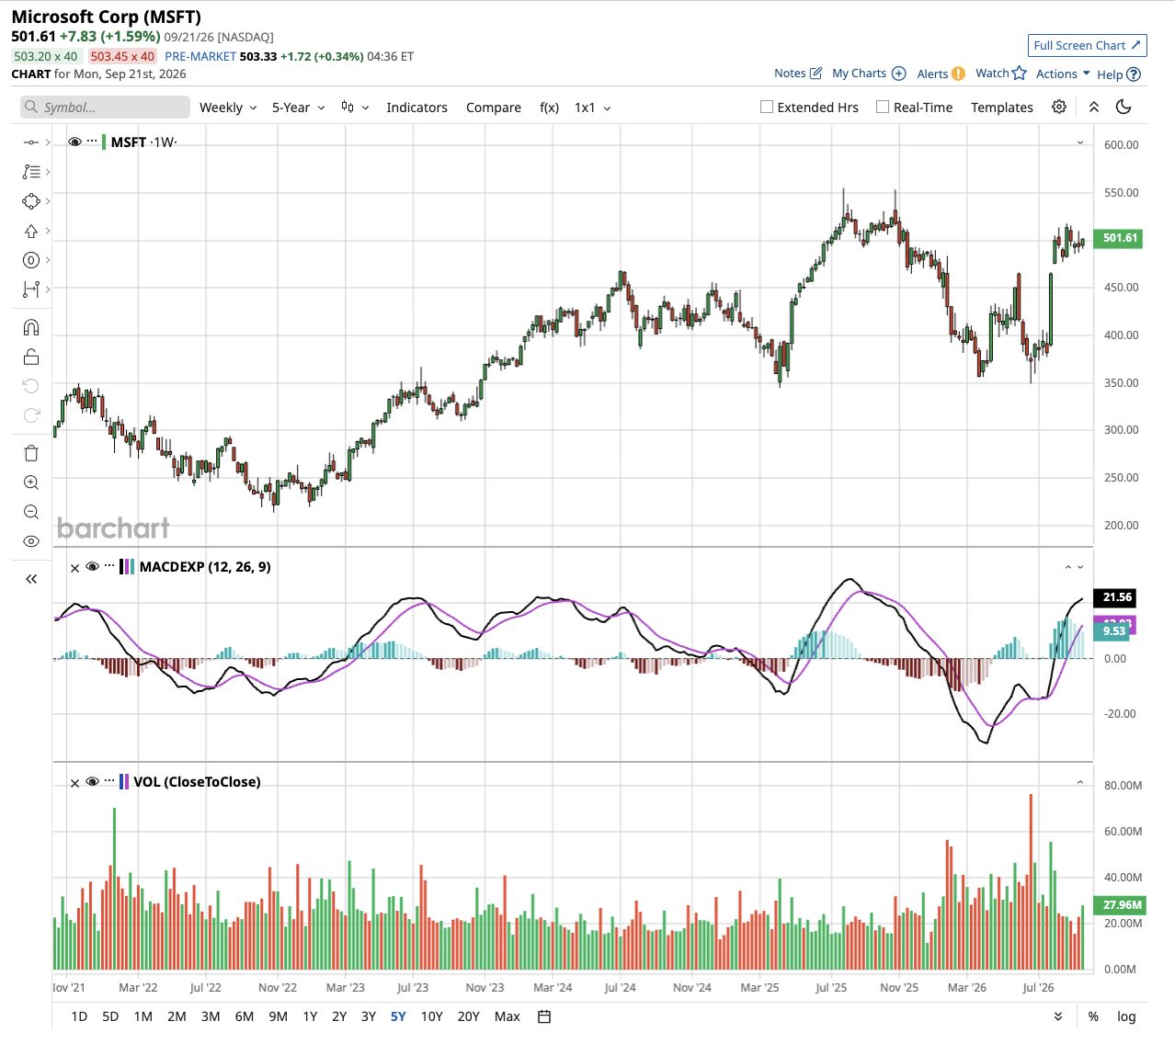Viewport: 1175px width, 1044px height.
Task: Hide the MACDEXP indicator with its eye icon
Action: coord(92,567)
